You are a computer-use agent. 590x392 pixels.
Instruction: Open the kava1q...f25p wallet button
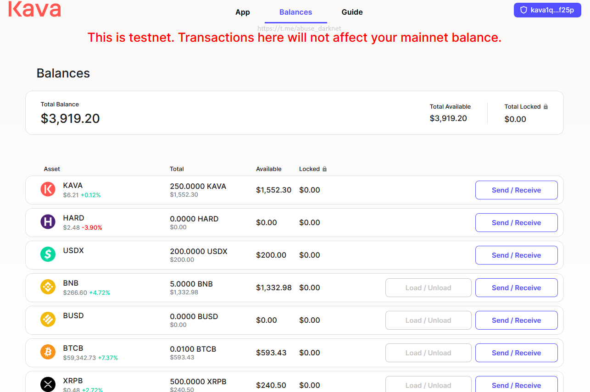click(x=547, y=10)
